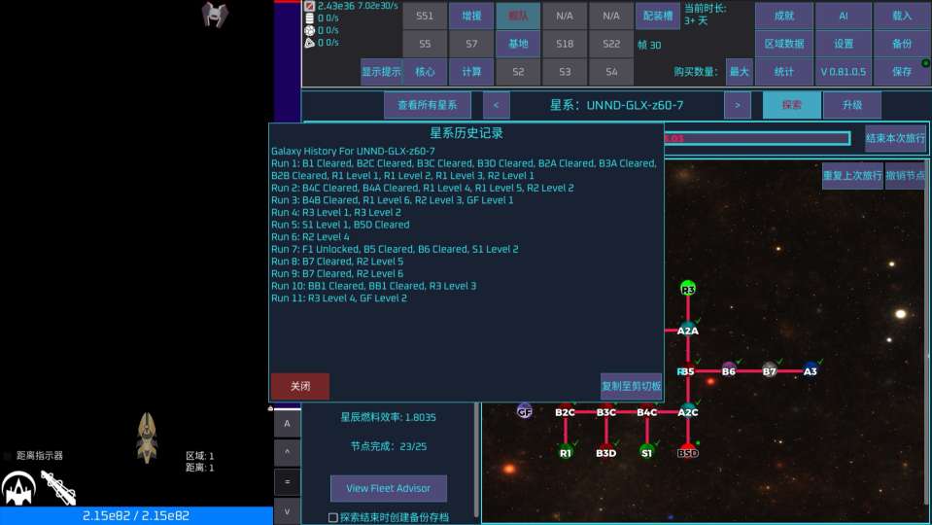The width and height of the screenshot is (932, 525).
Task: Toggle the 距离指示器 checkbox
Action: pyautogui.click(x=7, y=456)
